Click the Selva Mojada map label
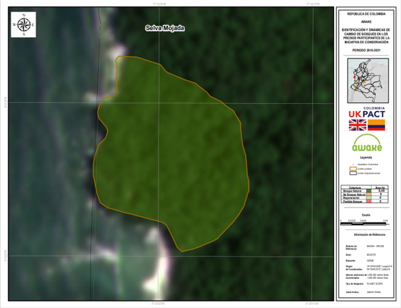Viewport: 401px width, 308px height. (165, 28)
